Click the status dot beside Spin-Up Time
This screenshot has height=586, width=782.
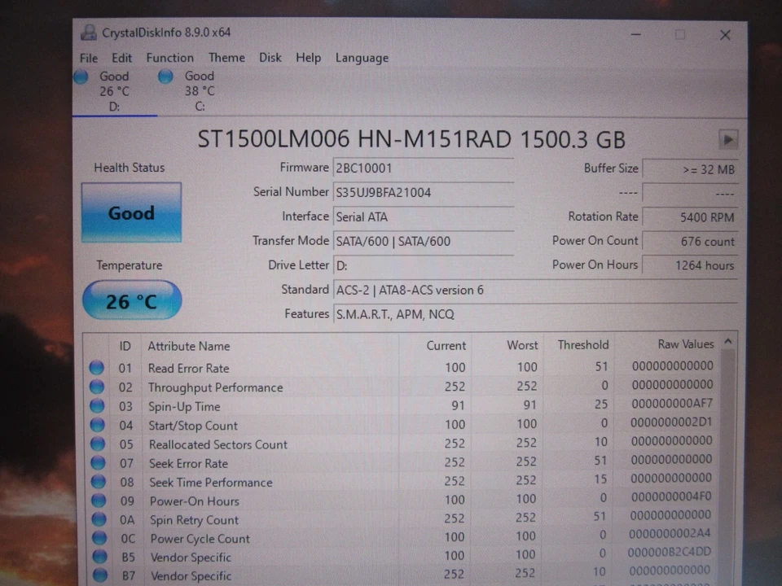coord(98,406)
